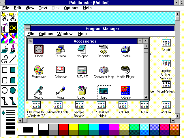Select the Brush tool
This screenshot has height=138, width=184.
[13, 49]
